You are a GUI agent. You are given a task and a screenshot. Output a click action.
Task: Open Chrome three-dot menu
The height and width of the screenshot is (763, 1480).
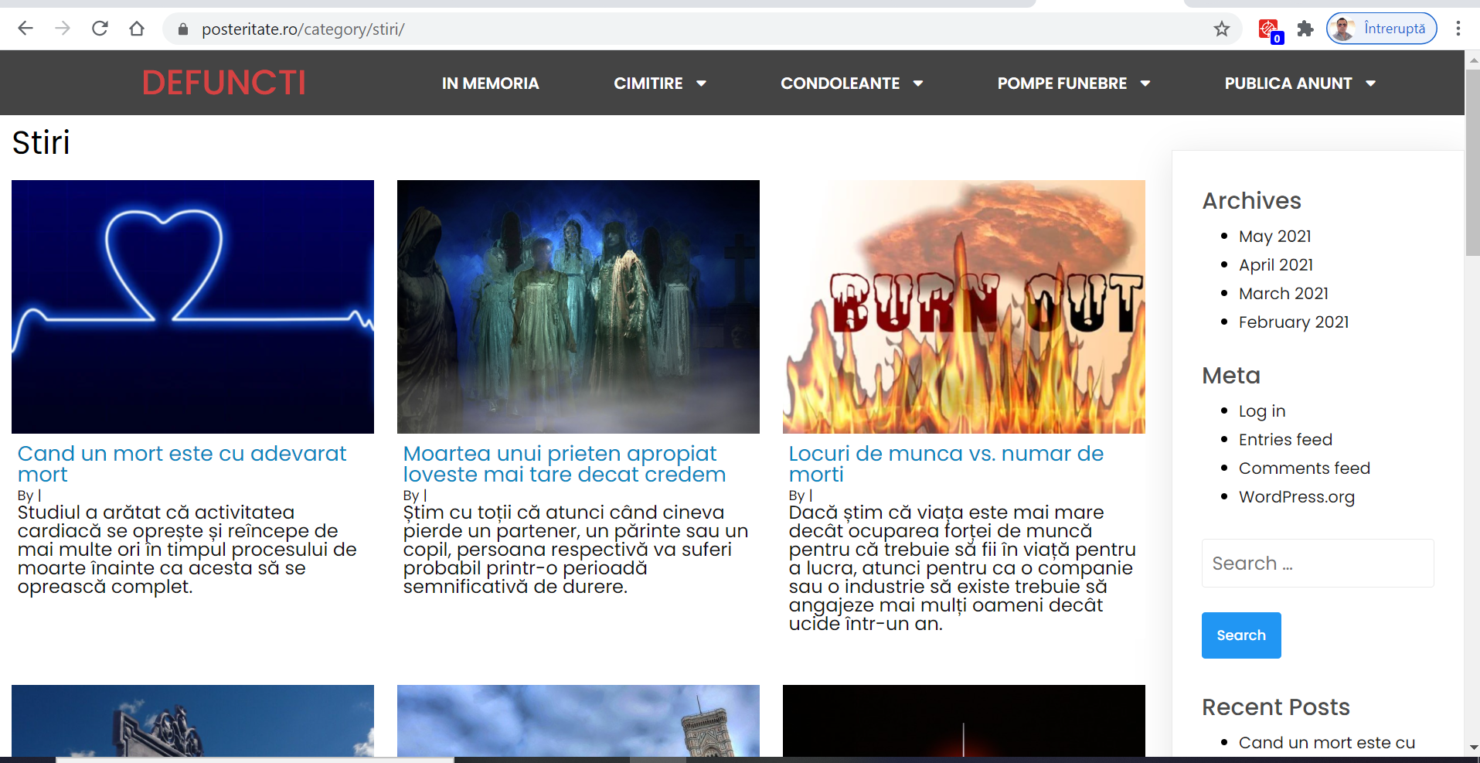pos(1458,29)
